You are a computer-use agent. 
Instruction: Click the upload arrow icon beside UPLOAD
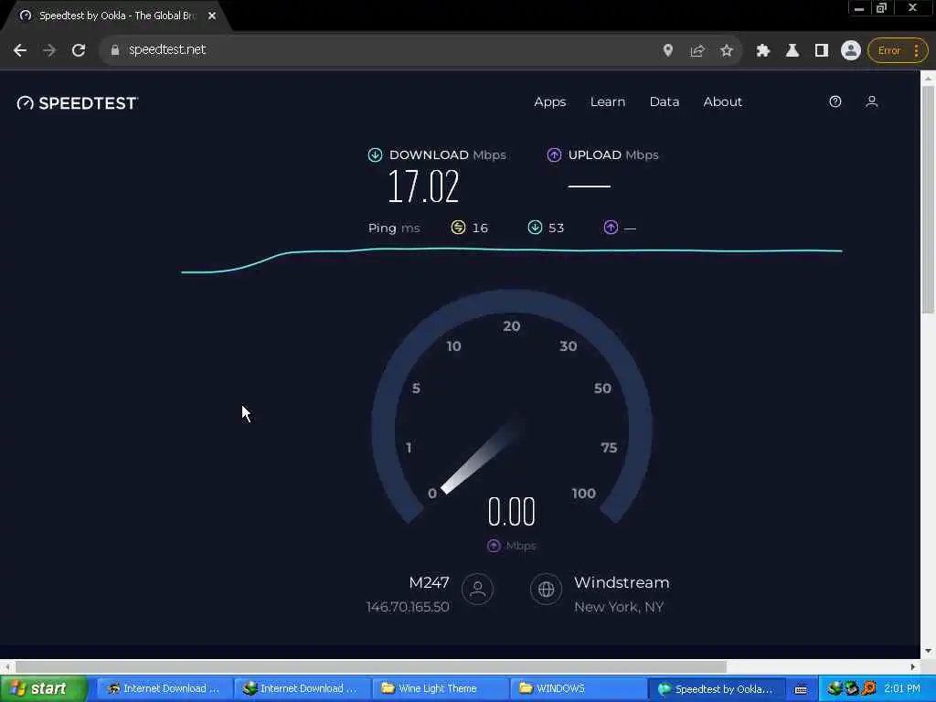click(554, 155)
